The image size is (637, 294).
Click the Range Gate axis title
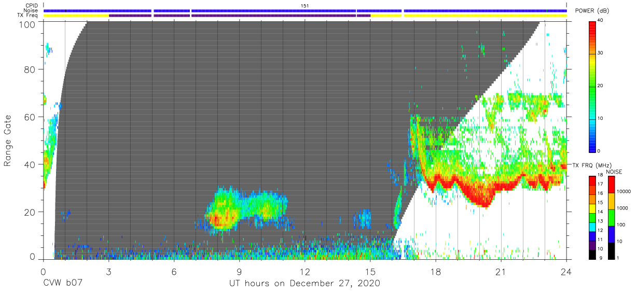8,141
